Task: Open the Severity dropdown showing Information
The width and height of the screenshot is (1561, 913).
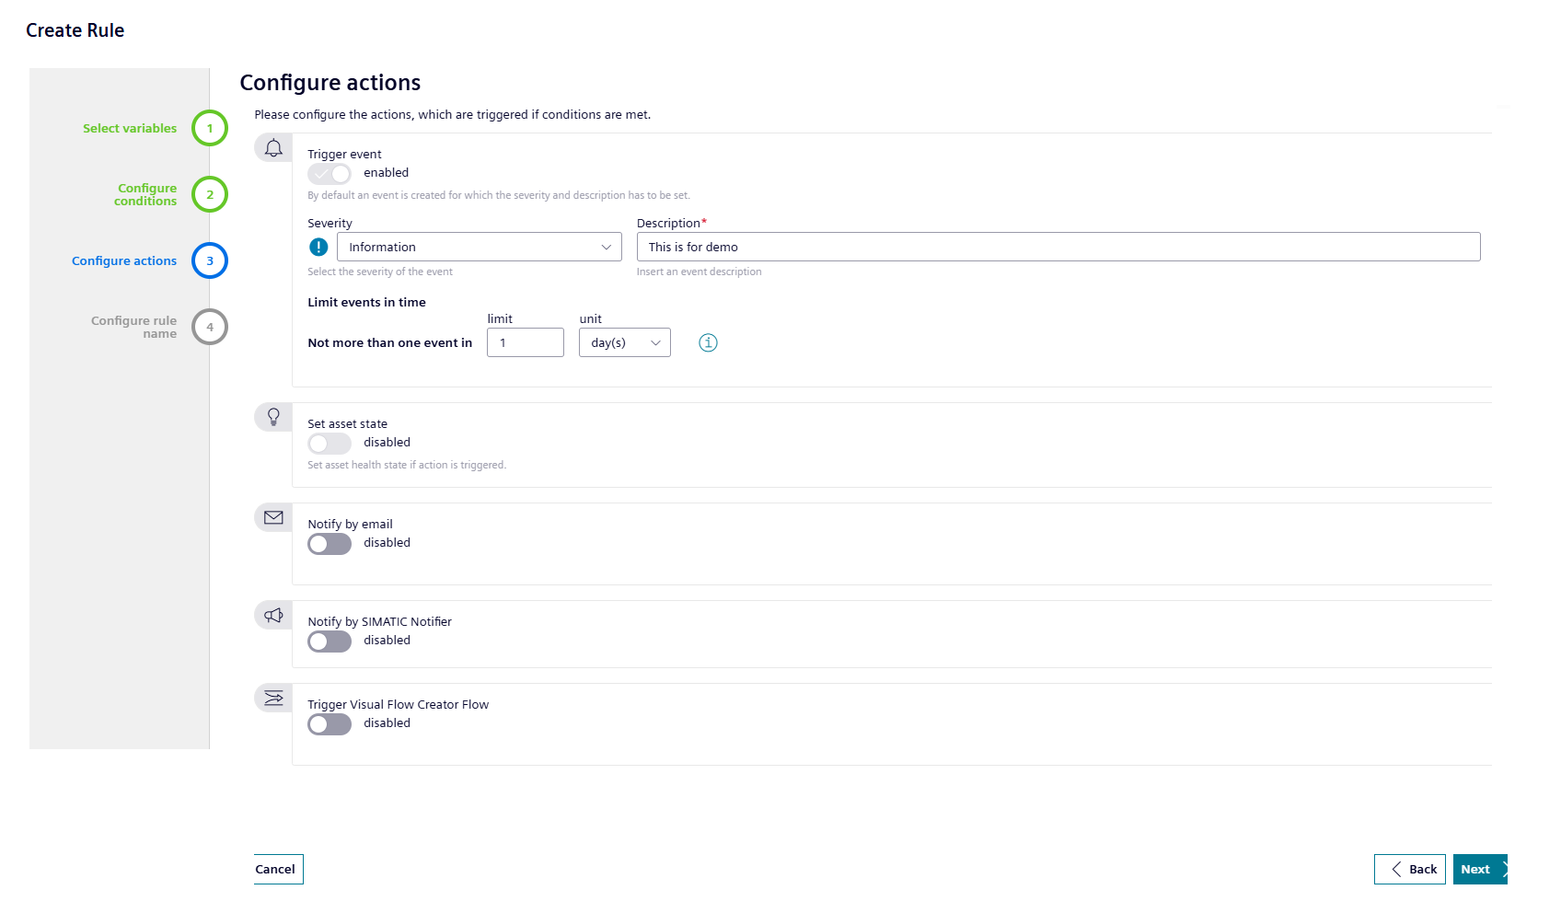Action: click(x=479, y=247)
